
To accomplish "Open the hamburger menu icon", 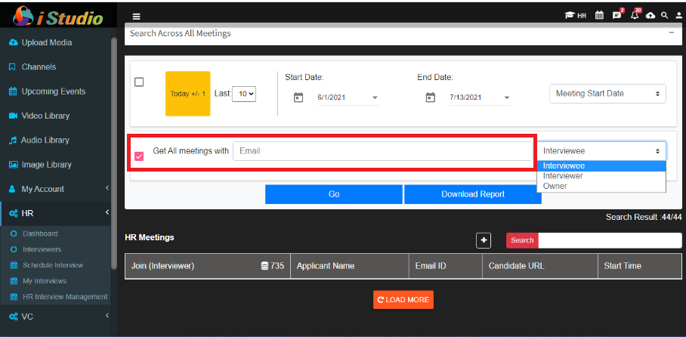I will 137,17.
